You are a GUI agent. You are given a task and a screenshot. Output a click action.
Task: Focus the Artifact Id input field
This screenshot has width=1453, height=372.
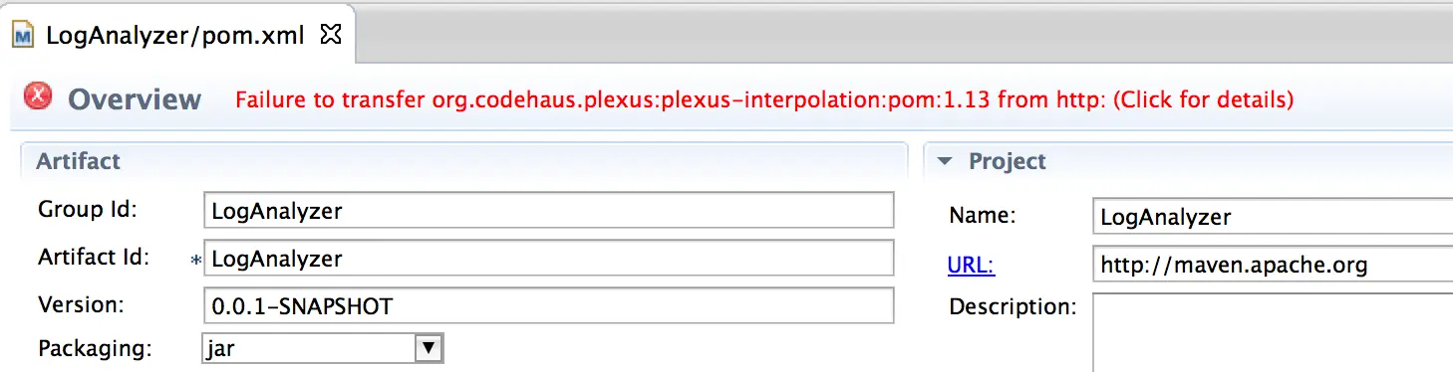tap(548, 259)
